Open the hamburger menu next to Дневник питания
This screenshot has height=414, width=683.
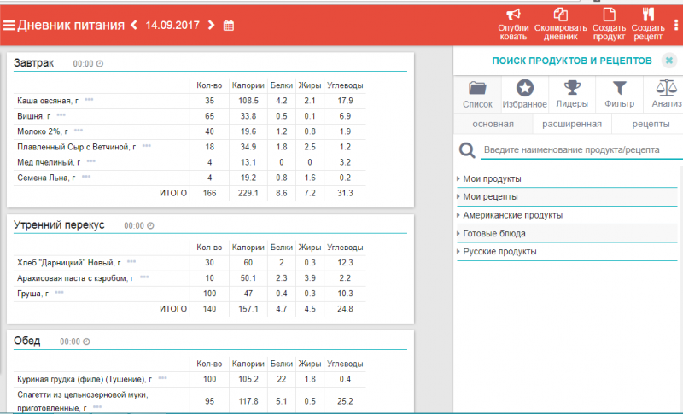point(9,25)
